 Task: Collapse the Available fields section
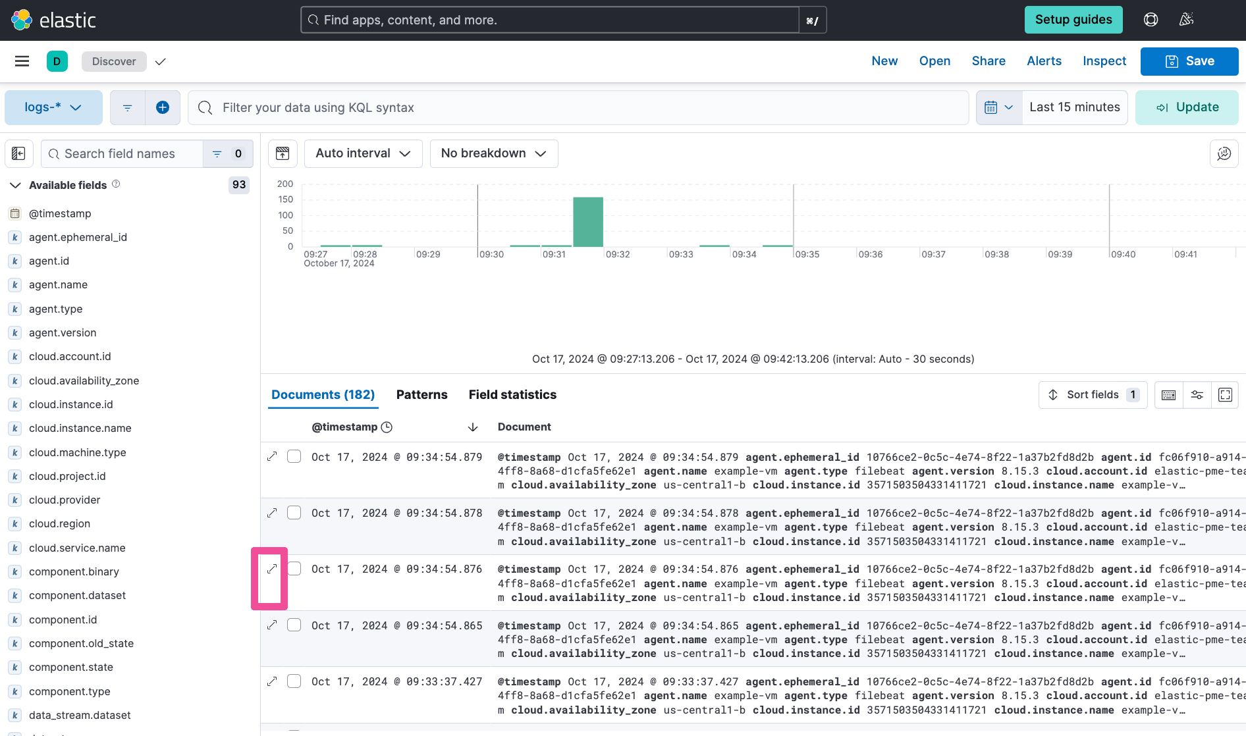coord(15,185)
